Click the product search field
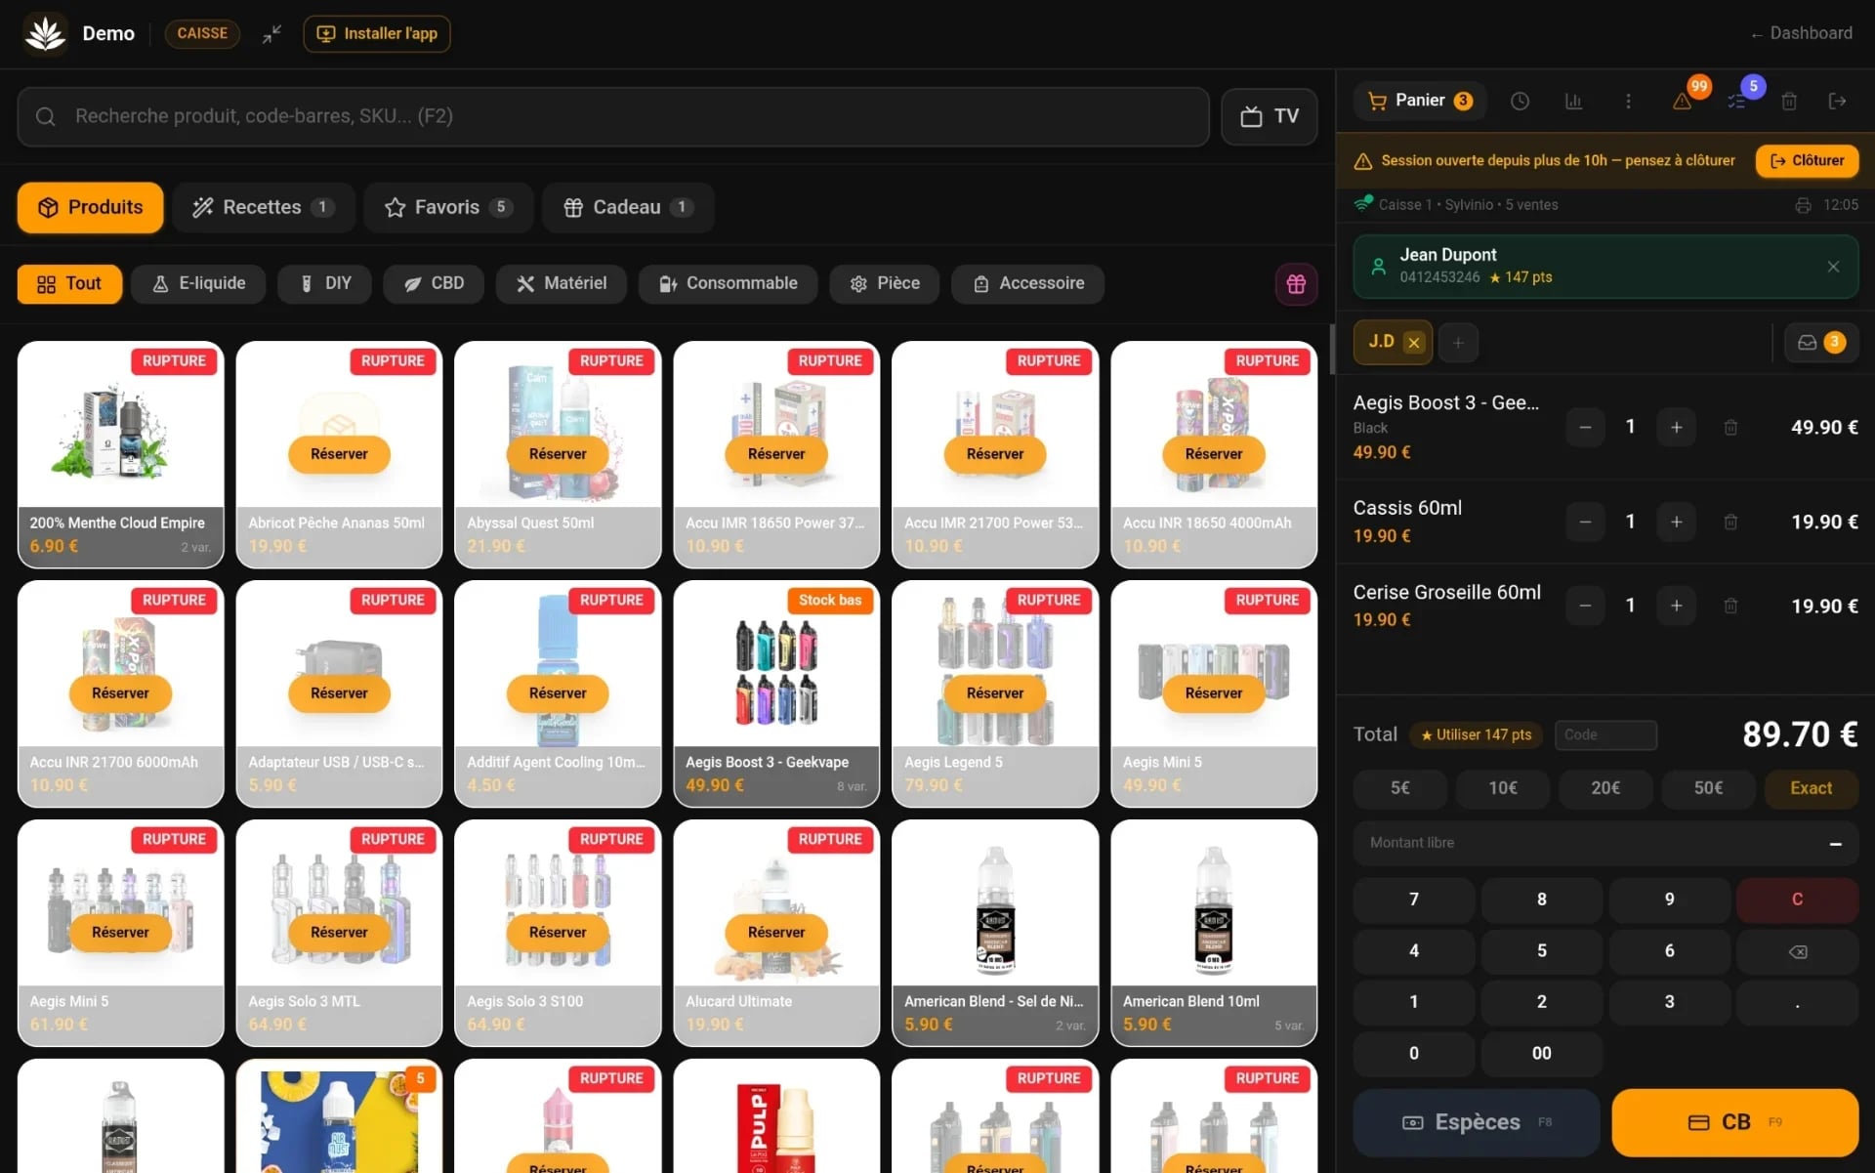This screenshot has width=1875, height=1173. [613, 116]
